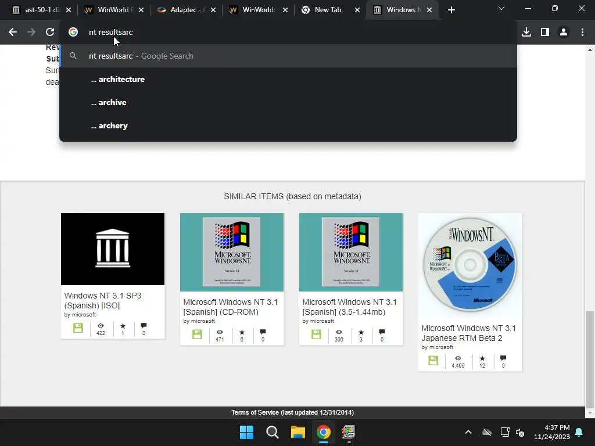Open 'Microsoft Windows NT 3.1 [Spanish] (3.5-1.44mb)' link
595x446 pixels.
click(349, 307)
